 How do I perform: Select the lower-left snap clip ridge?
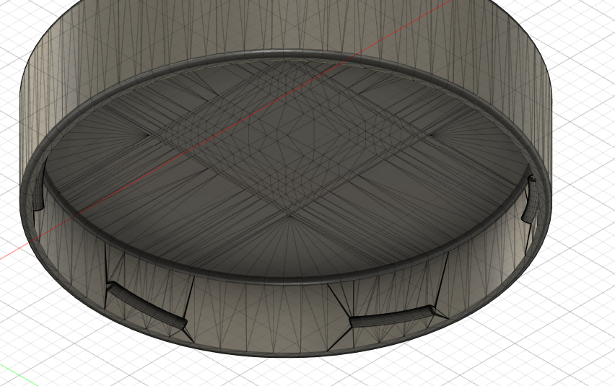point(148,304)
